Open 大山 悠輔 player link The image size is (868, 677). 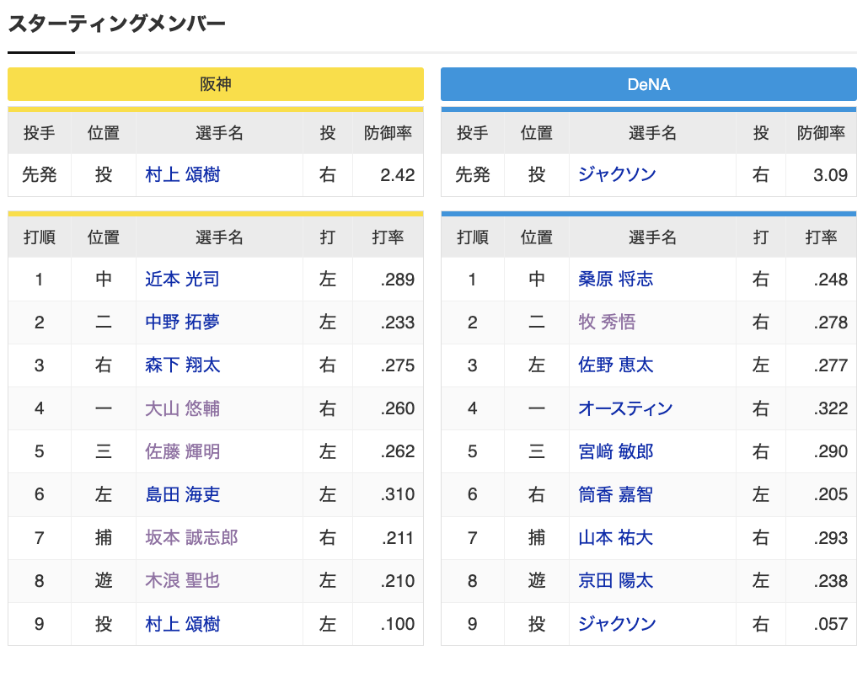[182, 408]
